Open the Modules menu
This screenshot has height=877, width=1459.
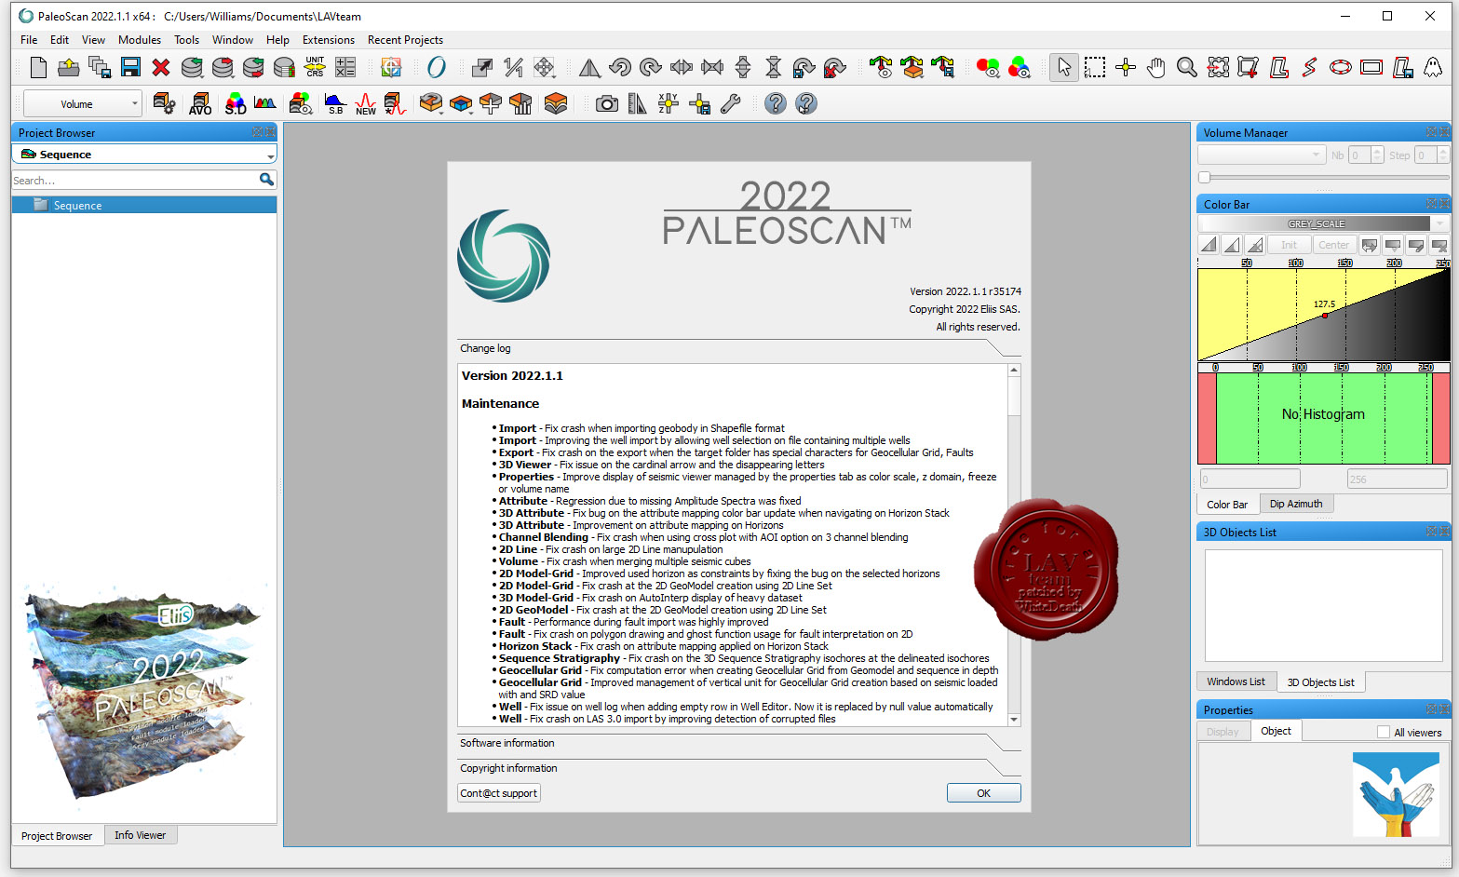140,40
